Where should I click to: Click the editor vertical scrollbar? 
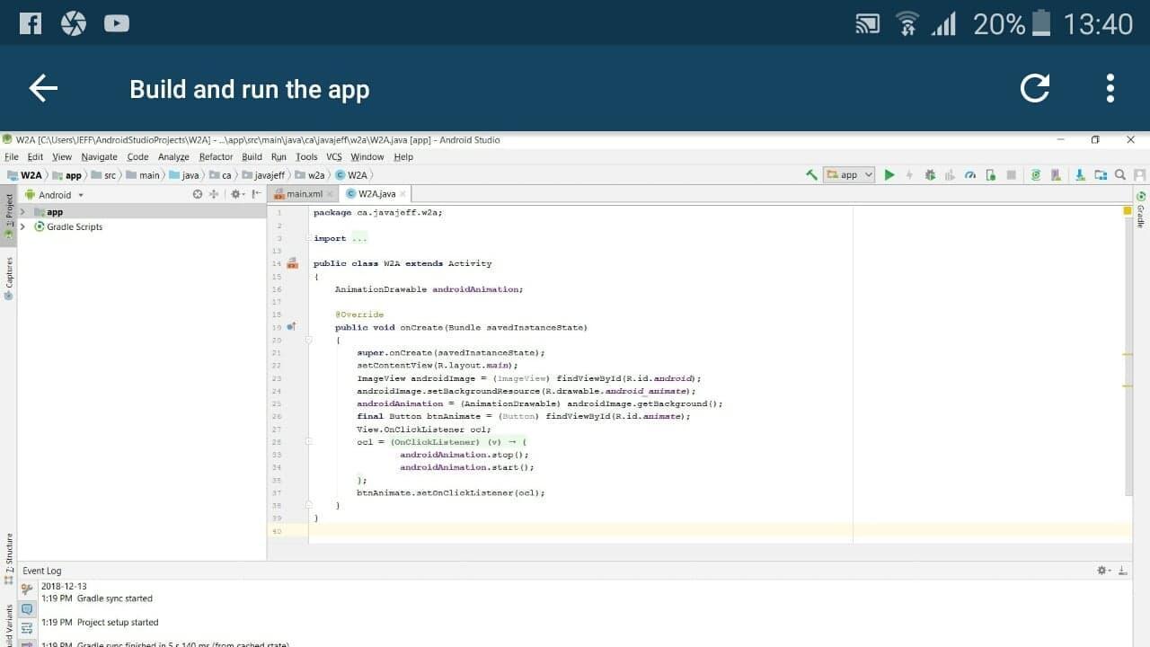[1128, 359]
